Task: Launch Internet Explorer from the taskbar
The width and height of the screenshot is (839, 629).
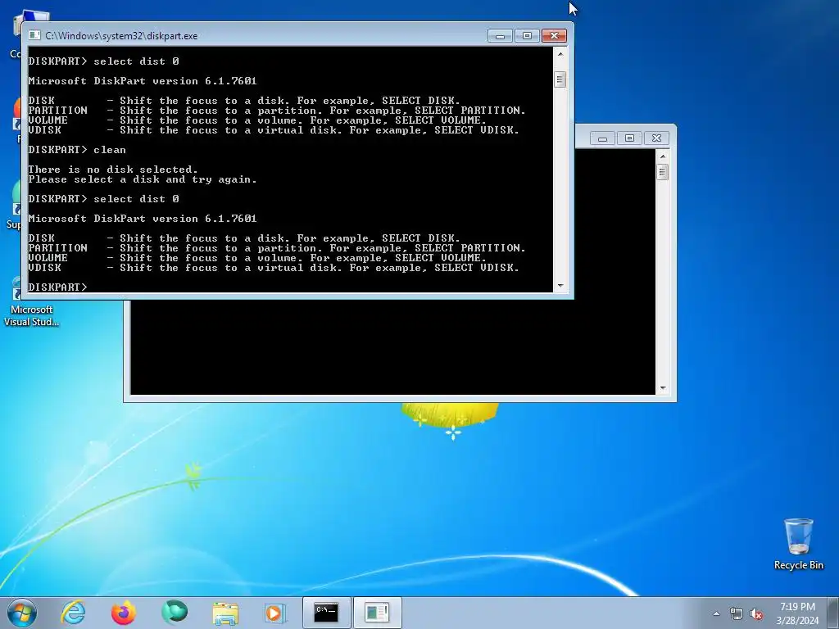Action: pyautogui.click(x=73, y=613)
